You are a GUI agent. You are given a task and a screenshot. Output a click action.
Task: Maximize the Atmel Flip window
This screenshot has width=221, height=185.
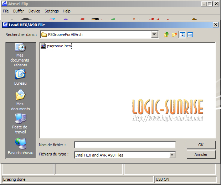point(210,4)
